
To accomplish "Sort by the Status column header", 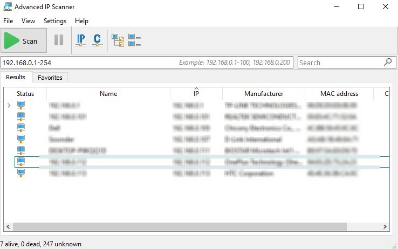I will (25, 94).
